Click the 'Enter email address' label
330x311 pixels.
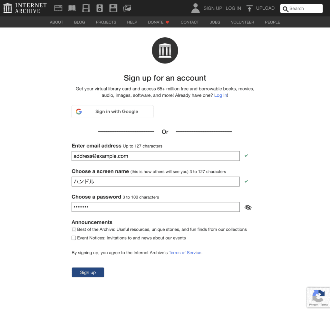coord(96,146)
